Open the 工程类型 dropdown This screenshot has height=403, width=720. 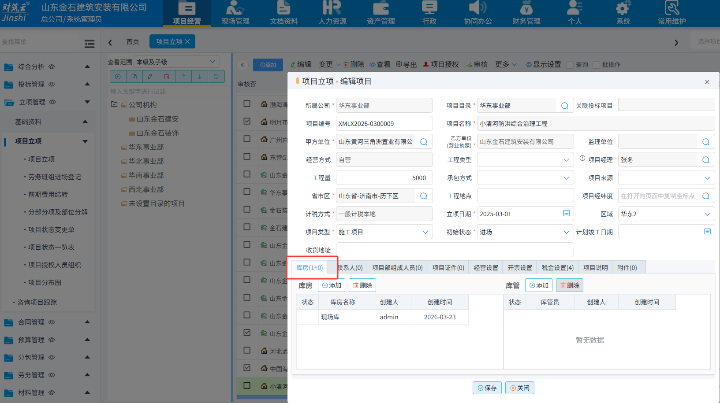click(x=525, y=160)
